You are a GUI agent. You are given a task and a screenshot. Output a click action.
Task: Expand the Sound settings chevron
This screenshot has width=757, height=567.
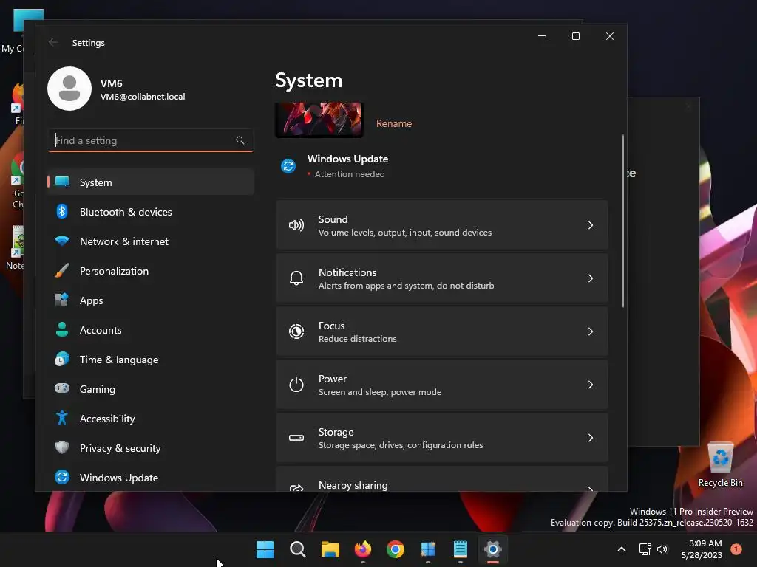click(x=591, y=225)
